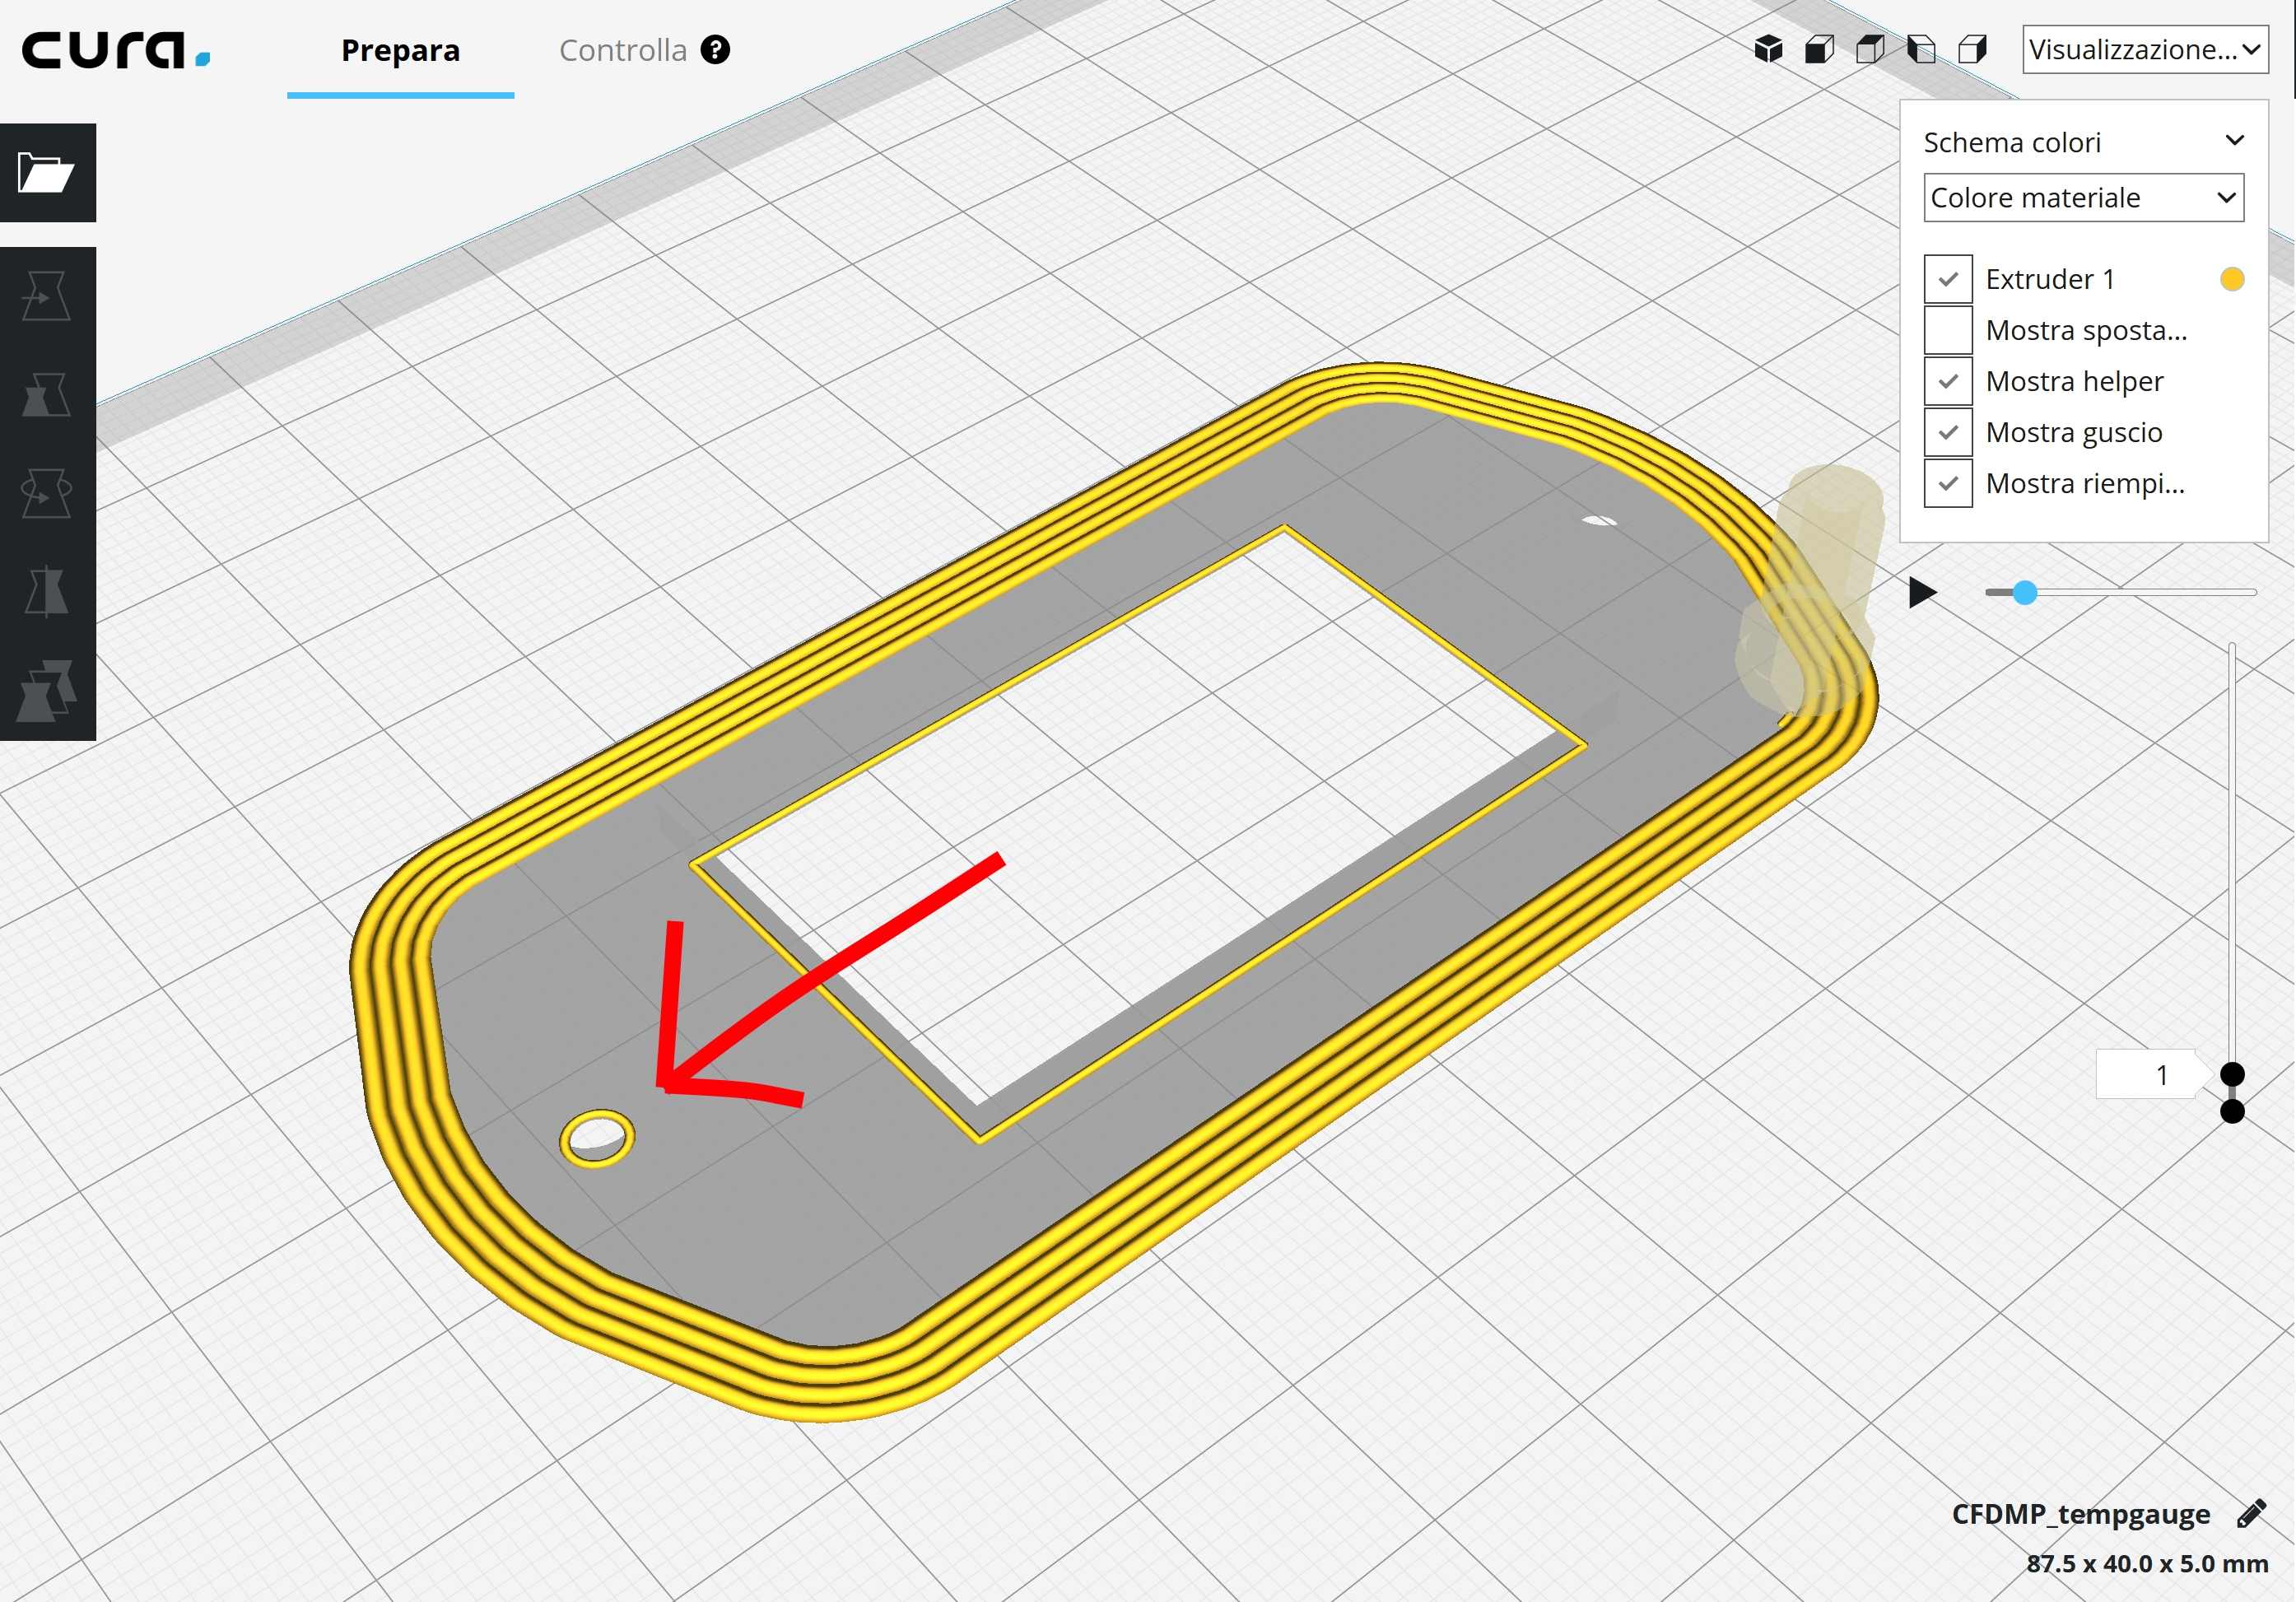Click the 87.5 x 40.0 x 5.0 mm dimensions
This screenshot has height=1602, width=2296.
click(x=2147, y=1564)
